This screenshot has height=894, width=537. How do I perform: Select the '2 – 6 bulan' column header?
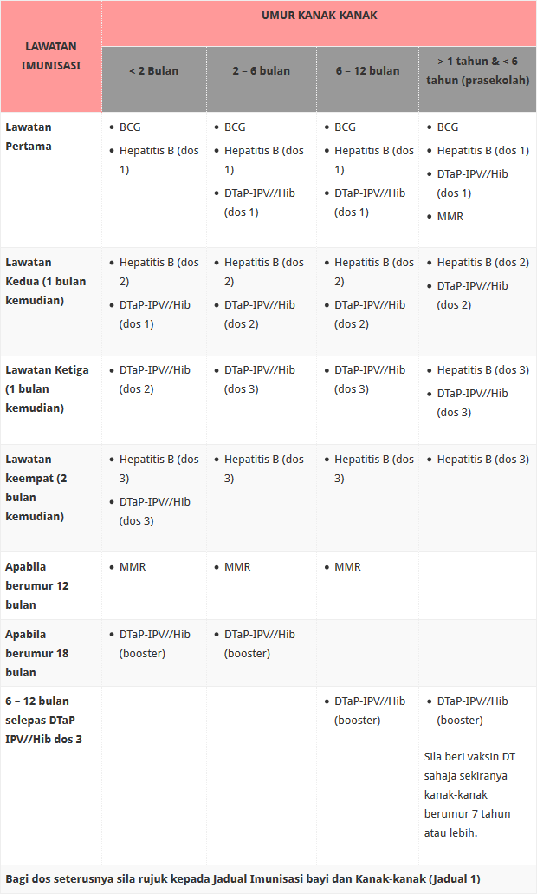261,70
